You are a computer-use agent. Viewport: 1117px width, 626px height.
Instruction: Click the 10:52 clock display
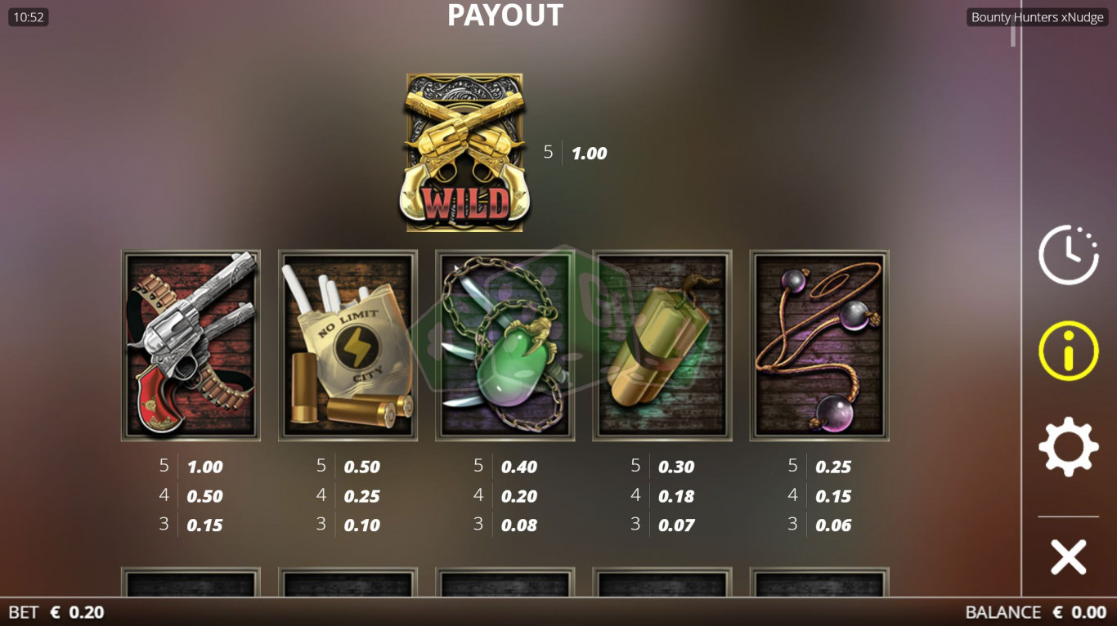(29, 17)
